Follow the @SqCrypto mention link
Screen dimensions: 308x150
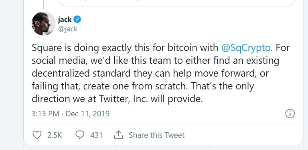[x=246, y=48]
